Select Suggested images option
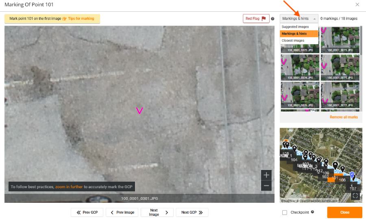 [295, 27]
